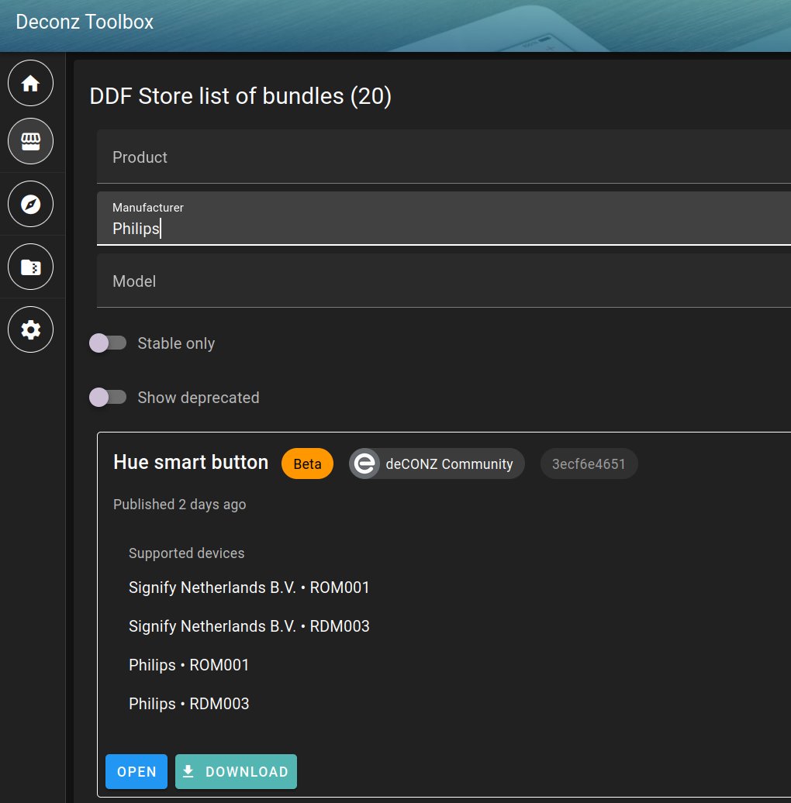Click the DDF Store list of bundles heading
Viewport: 791px width, 803px height.
pyautogui.click(x=240, y=96)
